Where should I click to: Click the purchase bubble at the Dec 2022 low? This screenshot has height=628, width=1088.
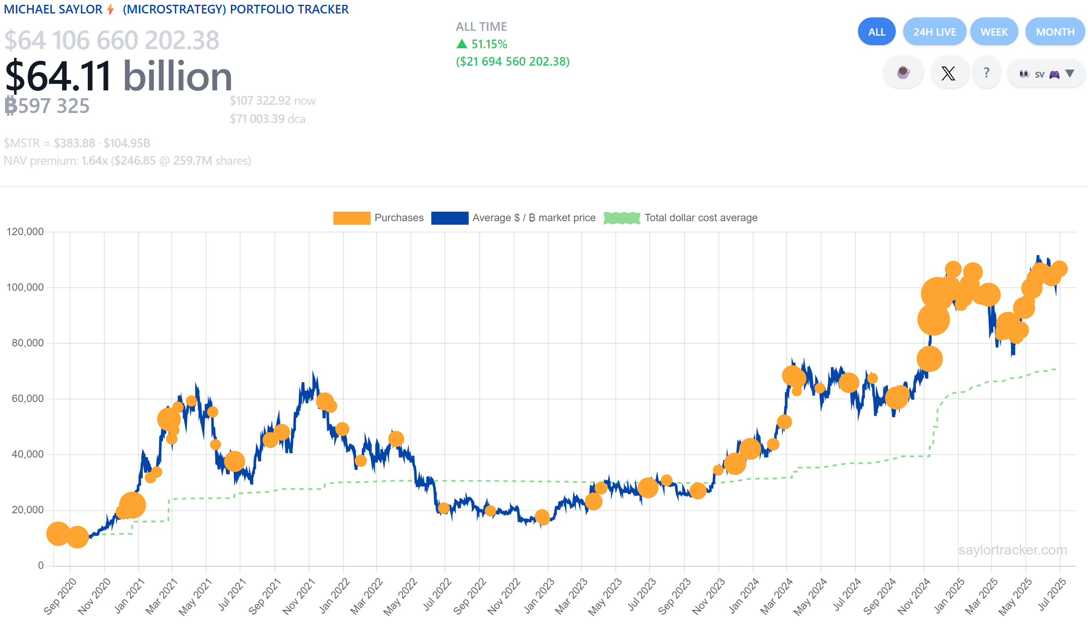click(542, 517)
